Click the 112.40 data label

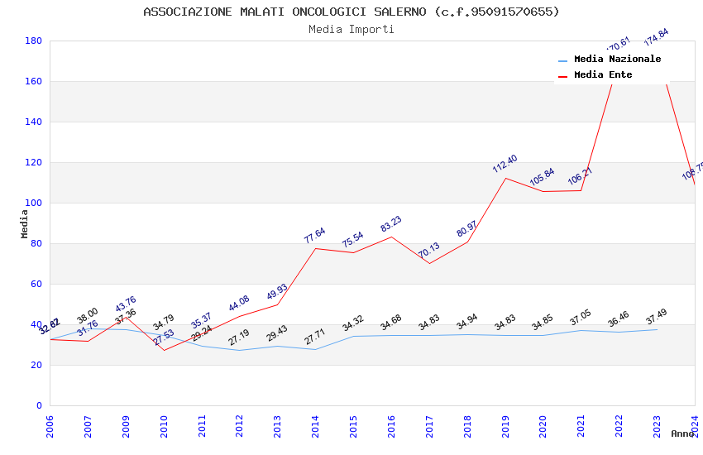[x=505, y=164]
